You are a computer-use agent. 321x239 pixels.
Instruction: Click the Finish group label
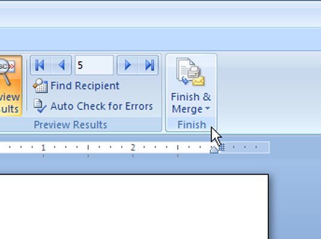click(x=191, y=125)
